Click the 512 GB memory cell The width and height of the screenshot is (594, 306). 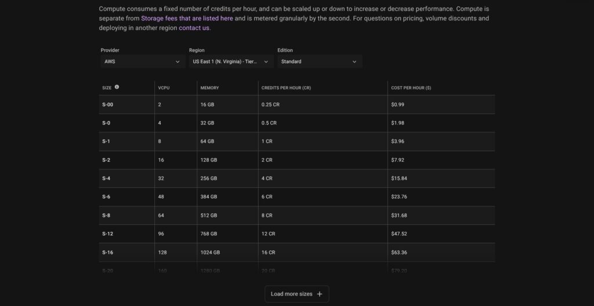pos(227,216)
